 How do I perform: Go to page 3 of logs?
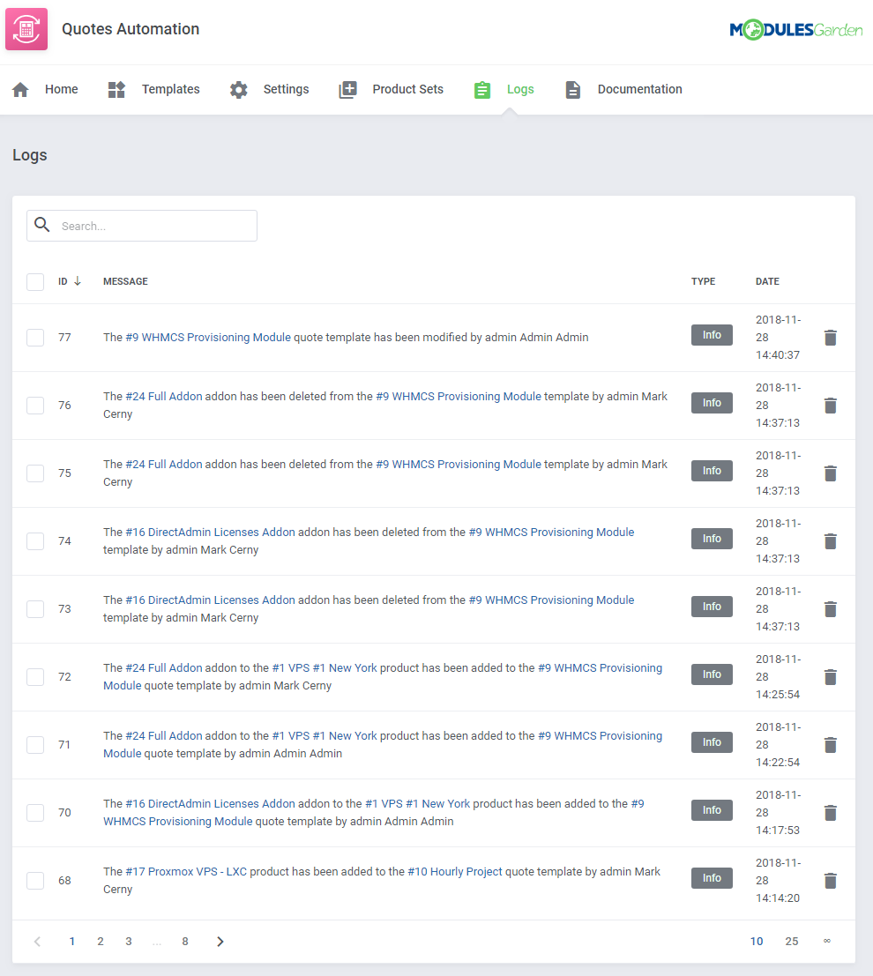click(128, 941)
